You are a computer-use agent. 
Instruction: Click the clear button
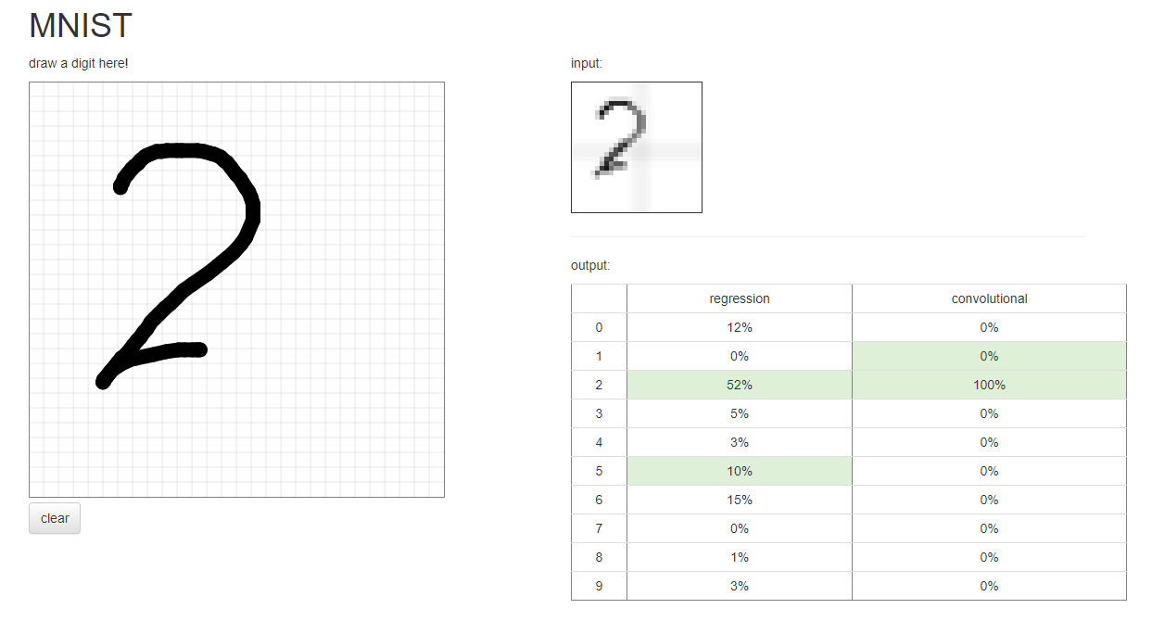pyautogui.click(x=55, y=518)
